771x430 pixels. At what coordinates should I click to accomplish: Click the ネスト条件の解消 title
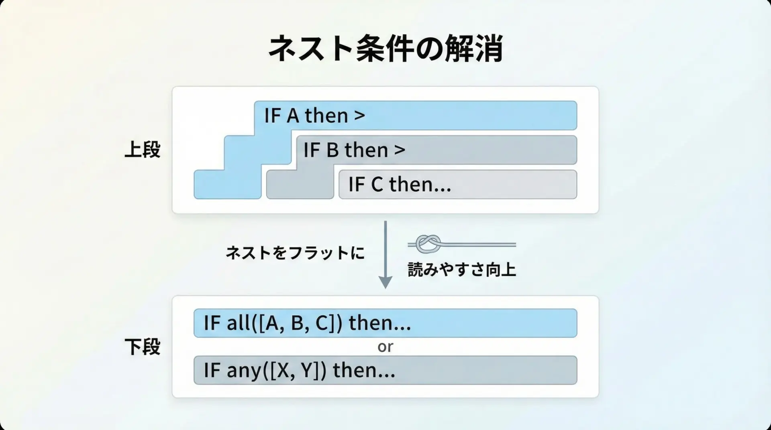pyautogui.click(x=385, y=49)
